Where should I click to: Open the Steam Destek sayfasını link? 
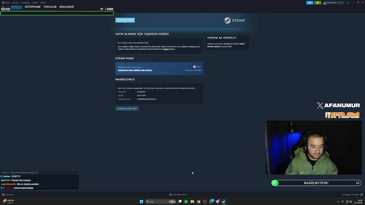click(x=226, y=45)
